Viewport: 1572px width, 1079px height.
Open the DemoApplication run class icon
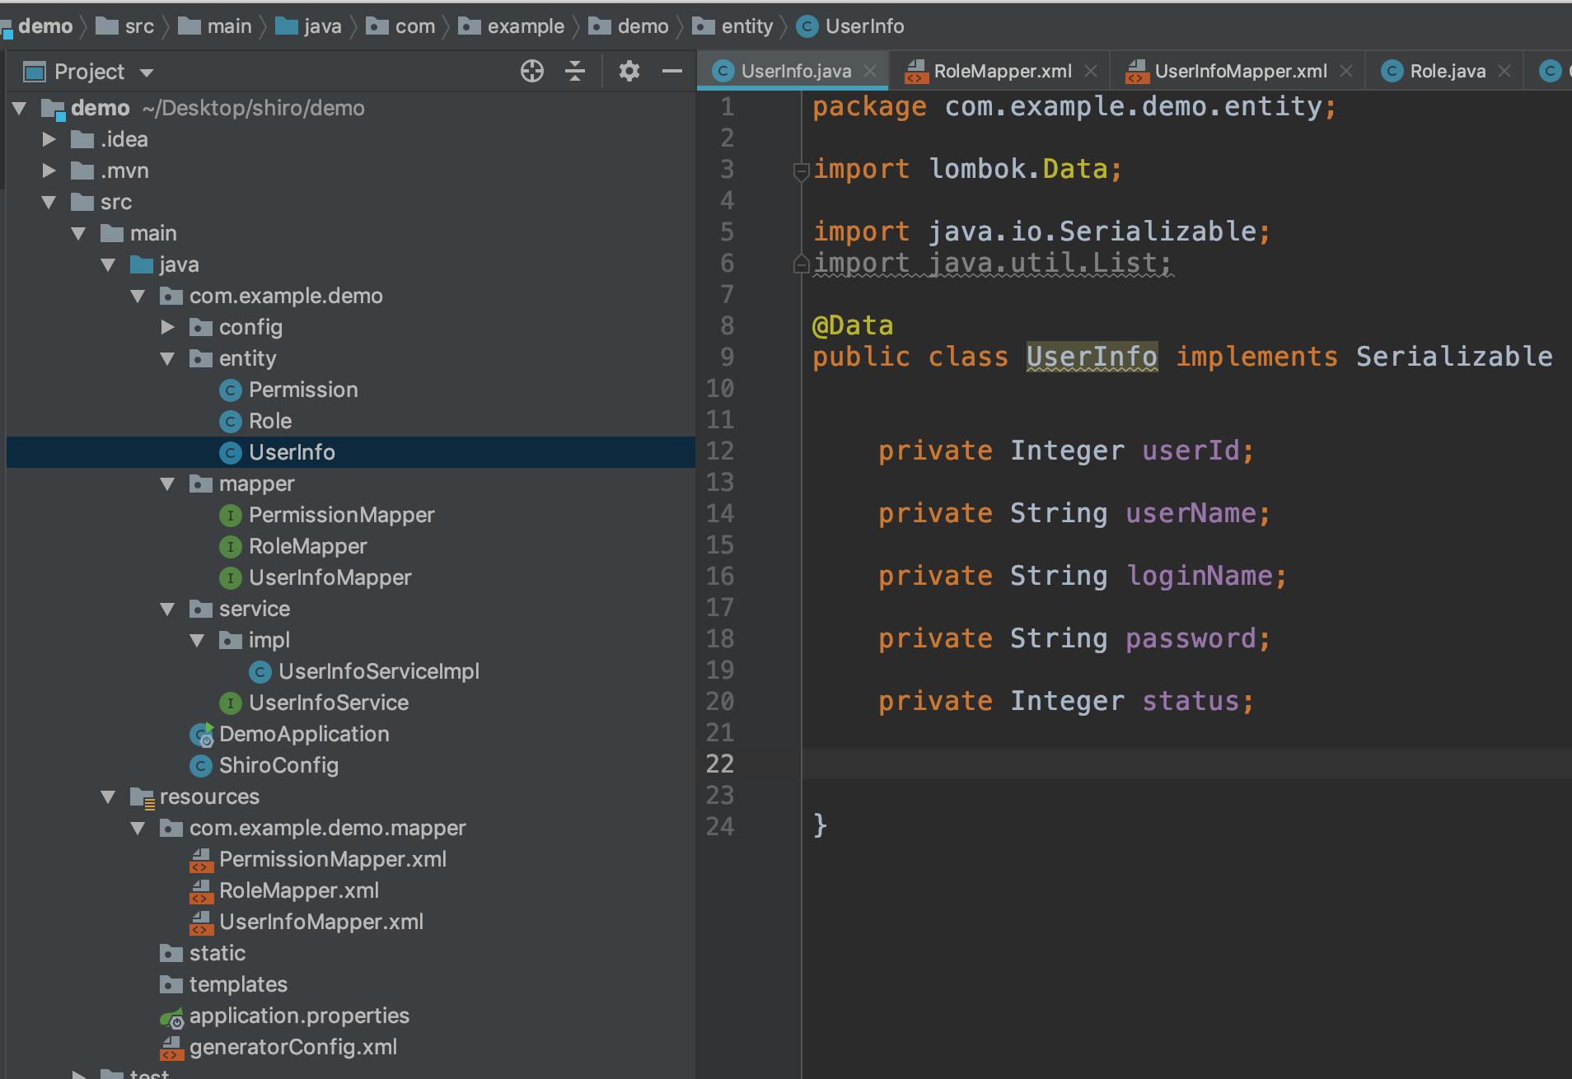pos(202,734)
